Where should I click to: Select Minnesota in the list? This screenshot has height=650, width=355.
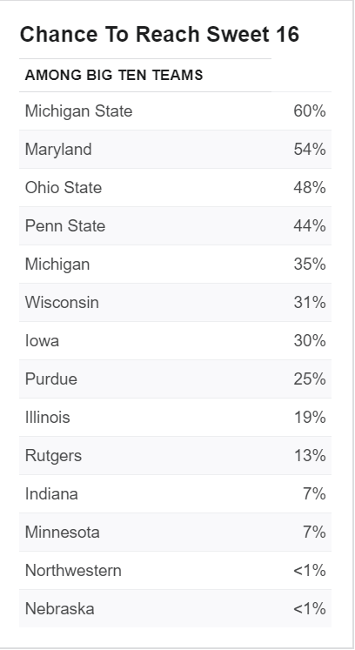[62, 533]
